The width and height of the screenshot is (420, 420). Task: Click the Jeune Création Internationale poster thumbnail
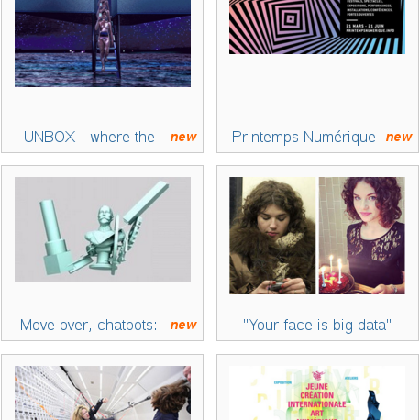tap(317, 392)
